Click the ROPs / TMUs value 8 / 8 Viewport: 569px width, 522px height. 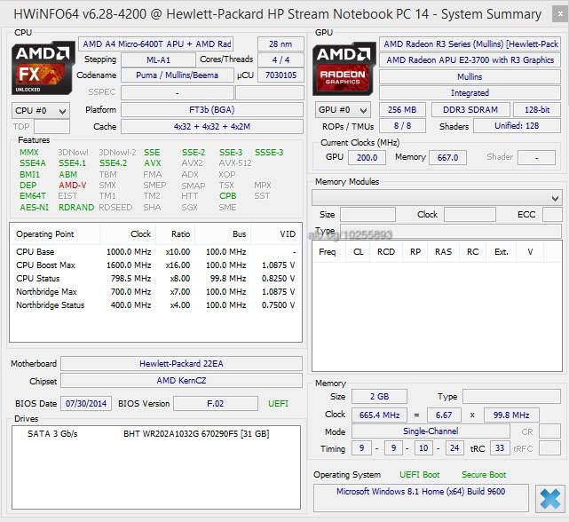402,125
